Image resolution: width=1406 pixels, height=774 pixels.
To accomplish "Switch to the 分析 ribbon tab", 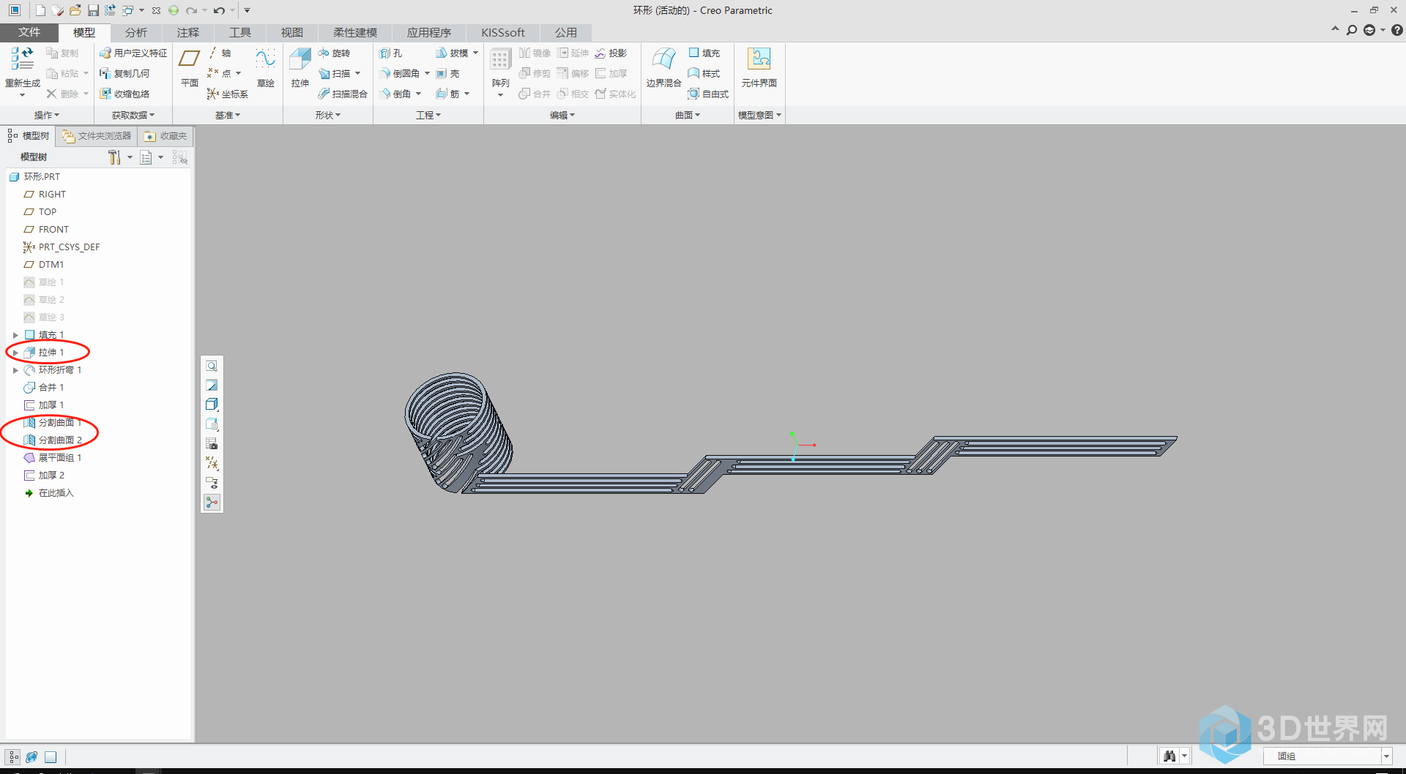I will (136, 32).
